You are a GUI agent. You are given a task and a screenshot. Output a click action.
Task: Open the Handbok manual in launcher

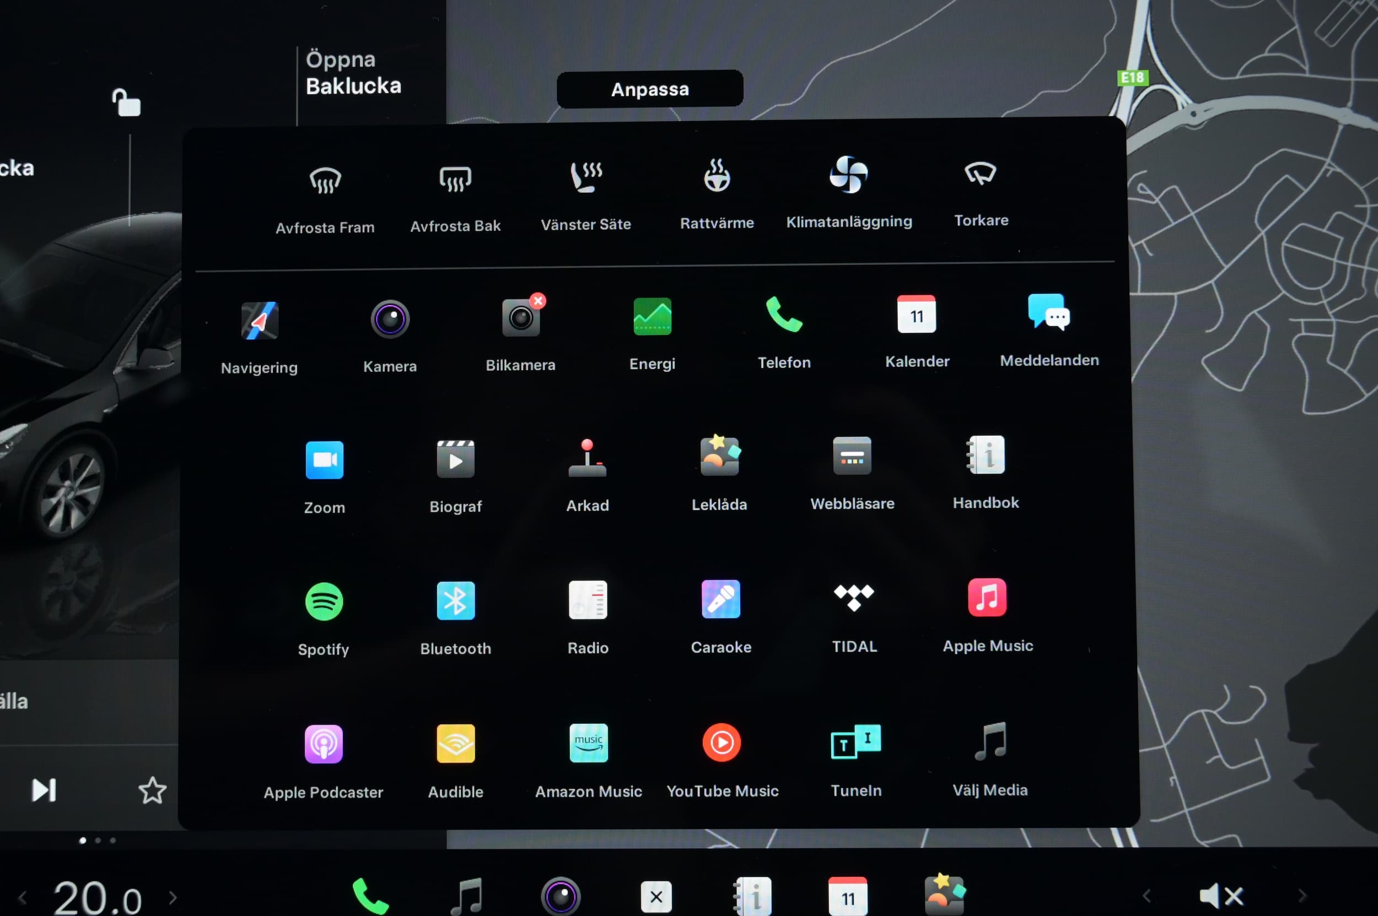click(x=986, y=454)
